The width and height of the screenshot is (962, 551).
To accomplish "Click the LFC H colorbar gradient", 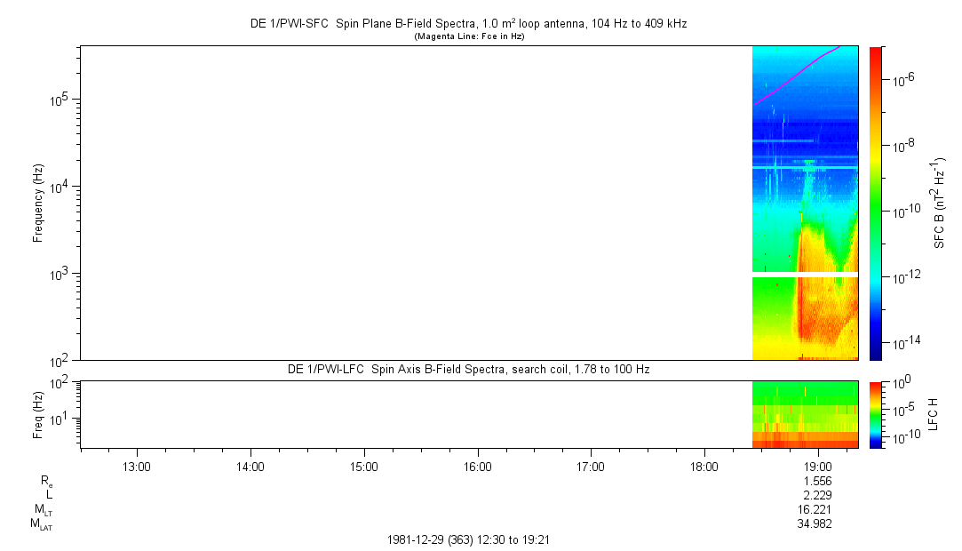I will click(875, 413).
